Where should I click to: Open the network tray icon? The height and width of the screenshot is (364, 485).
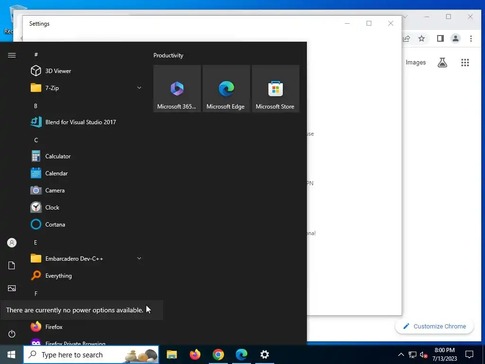413,355
